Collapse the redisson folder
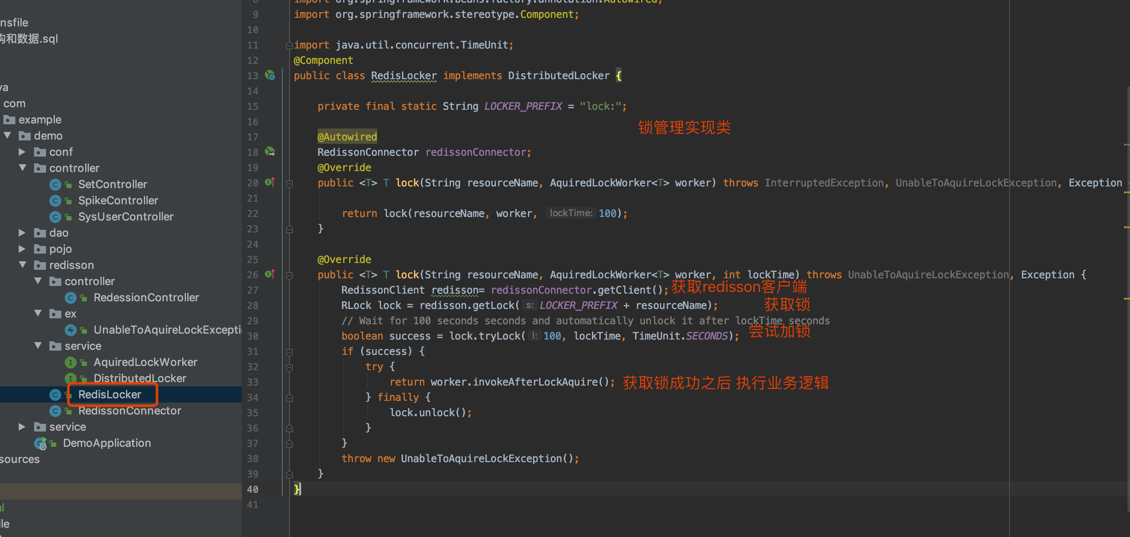 click(x=23, y=265)
